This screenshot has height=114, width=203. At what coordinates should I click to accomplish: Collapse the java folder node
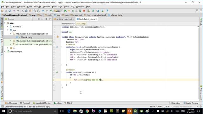(x=8, y=30)
